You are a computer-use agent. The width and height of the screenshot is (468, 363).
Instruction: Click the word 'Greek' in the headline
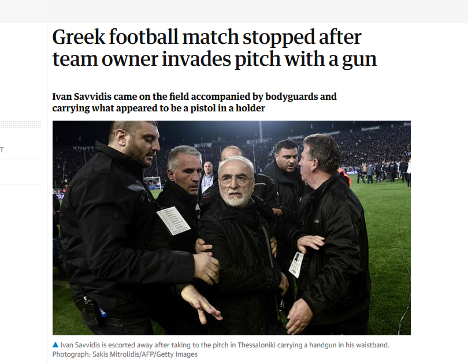click(x=79, y=38)
